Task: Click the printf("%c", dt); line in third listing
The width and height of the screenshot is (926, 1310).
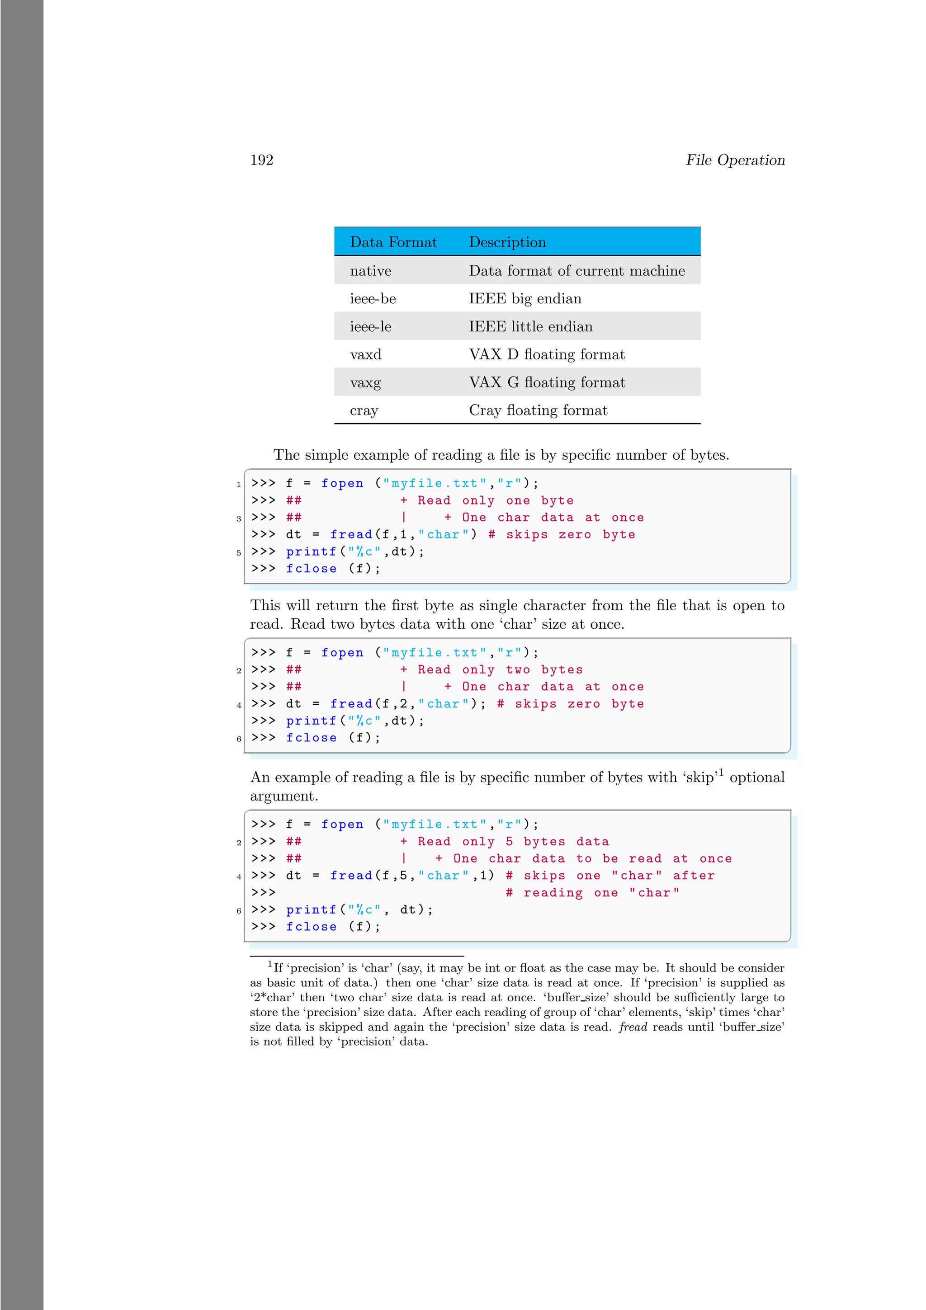Action: tap(342, 910)
